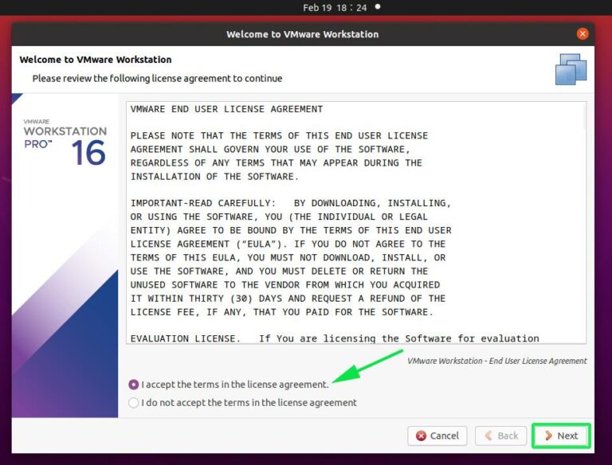Open the clock showing Feb 19 18:24
This screenshot has width=612, height=465.
point(335,7)
